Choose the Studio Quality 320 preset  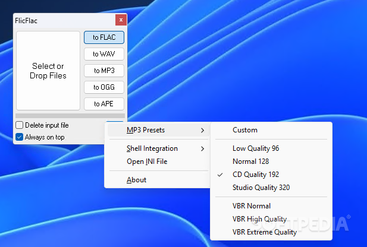(271, 188)
